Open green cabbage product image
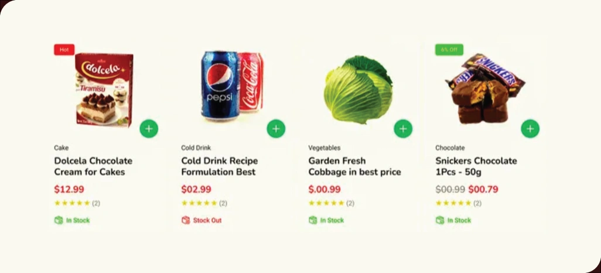The height and width of the screenshot is (273, 601). point(358,90)
